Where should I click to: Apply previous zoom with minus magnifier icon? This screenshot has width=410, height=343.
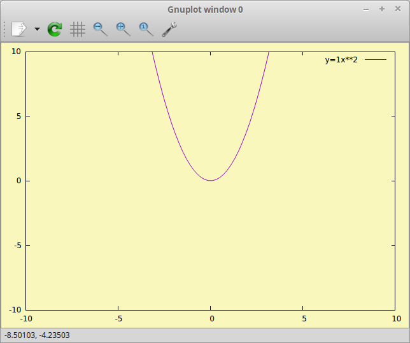pyautogui.click(x=101, y=29)
